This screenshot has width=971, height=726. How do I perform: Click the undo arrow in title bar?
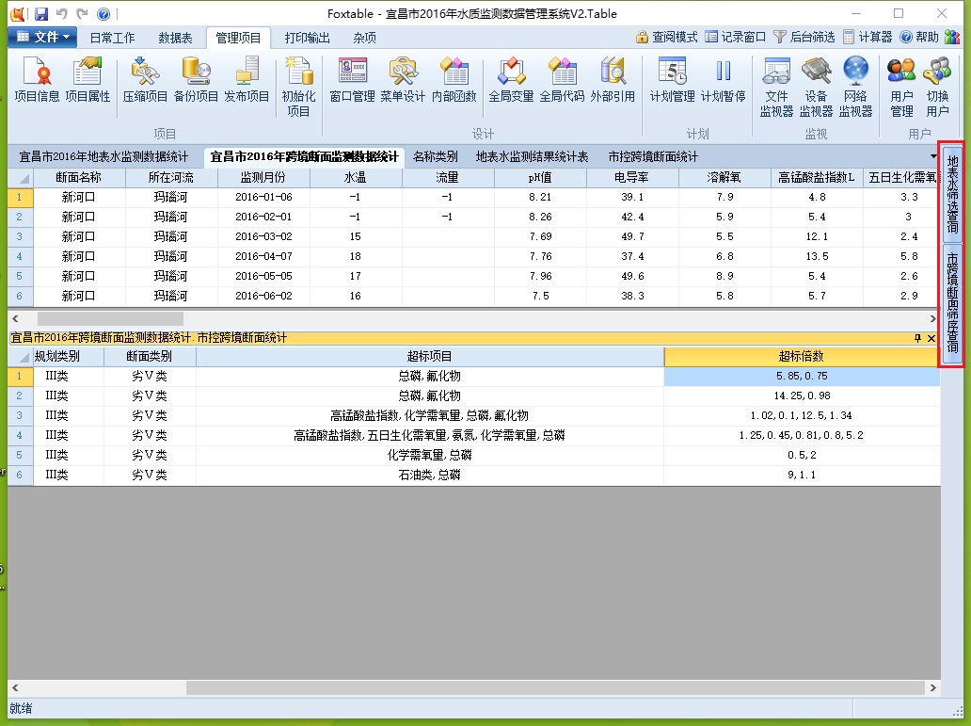coord(62,13)
